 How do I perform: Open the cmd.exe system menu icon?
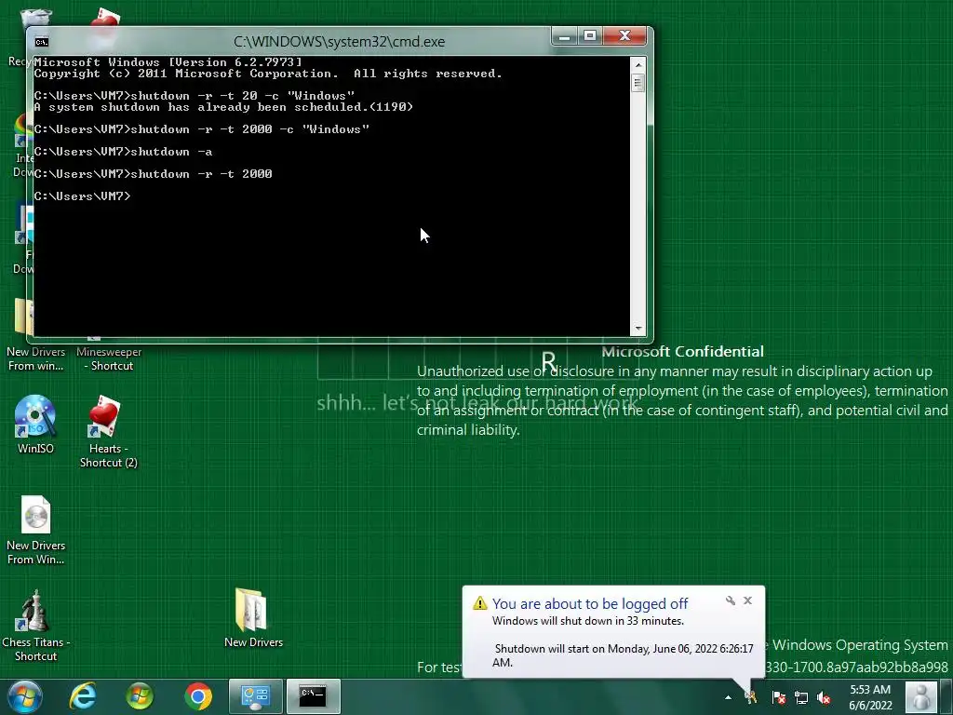pyautogui.click(x=41, y=41)
